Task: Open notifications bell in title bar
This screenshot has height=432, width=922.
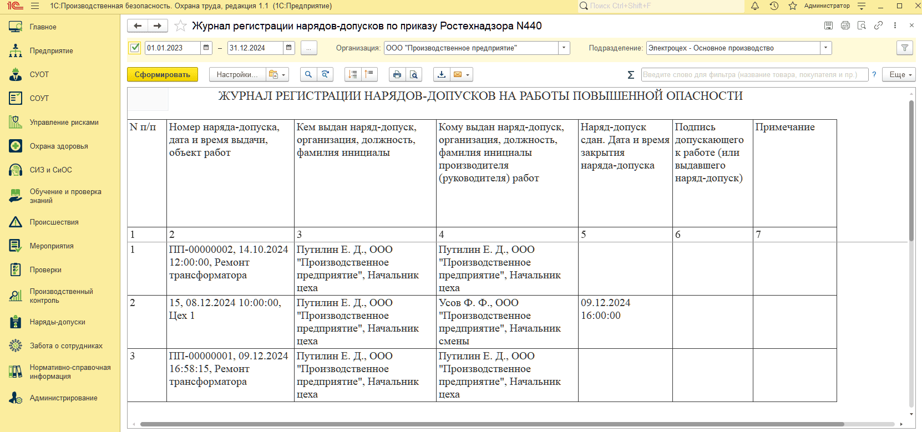Action: [755, 6]
